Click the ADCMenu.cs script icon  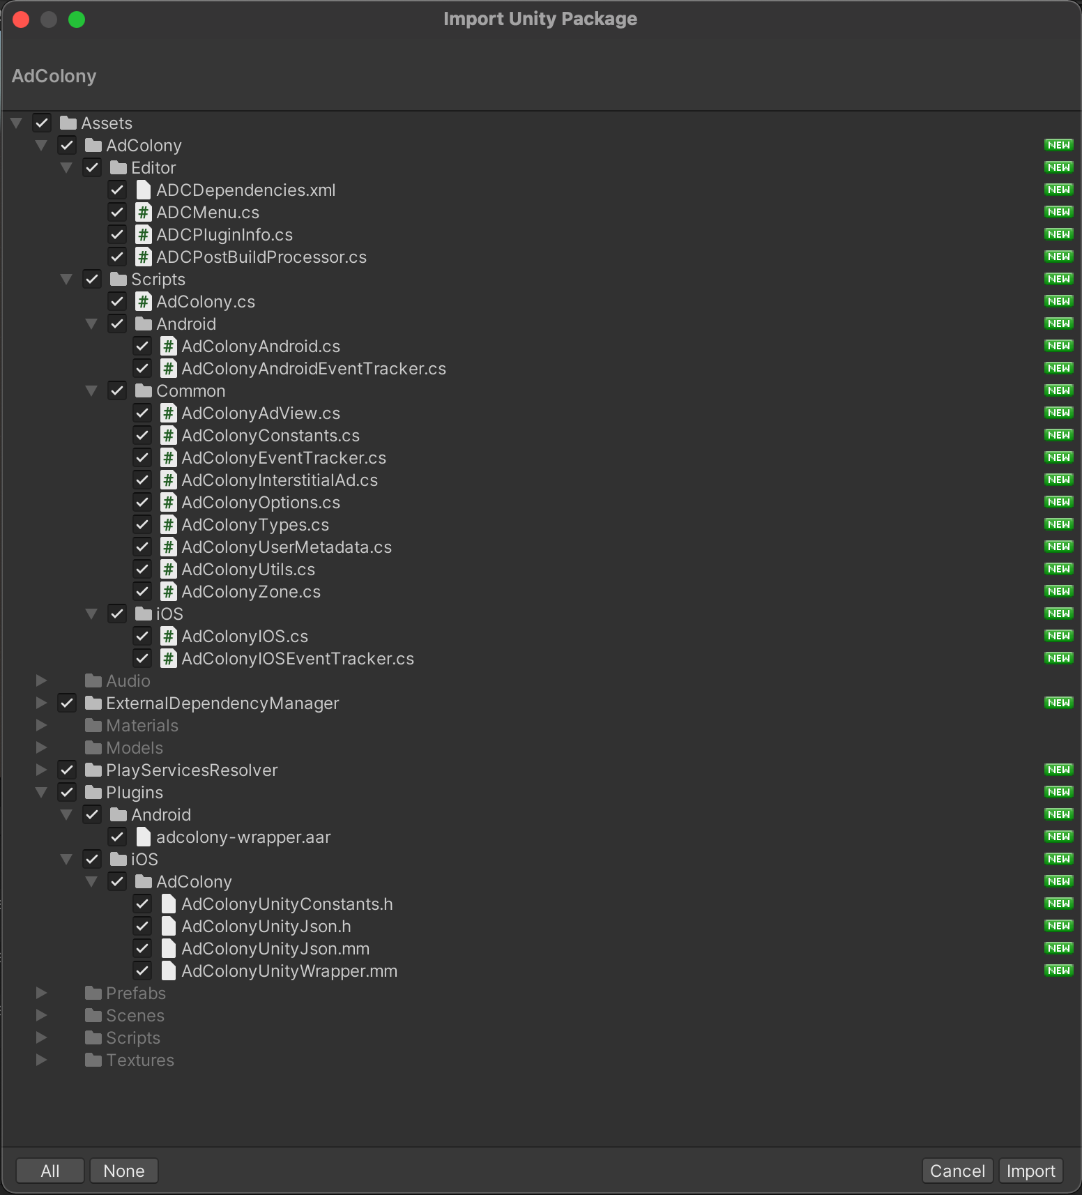tap(144, 212)
